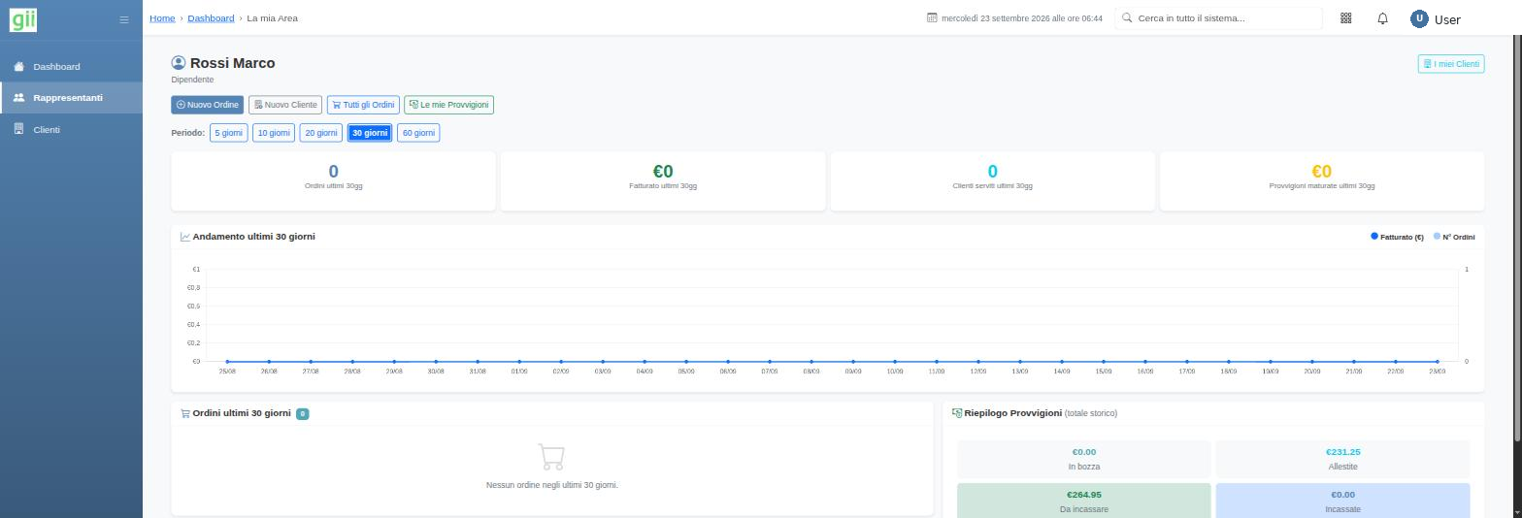Image resolution: width=1522 pixels, height=518 pixels.
Task: Click the 'Nessun ordine negli ultimi 30 giorni.' text
Action: (x=551, y=485)
